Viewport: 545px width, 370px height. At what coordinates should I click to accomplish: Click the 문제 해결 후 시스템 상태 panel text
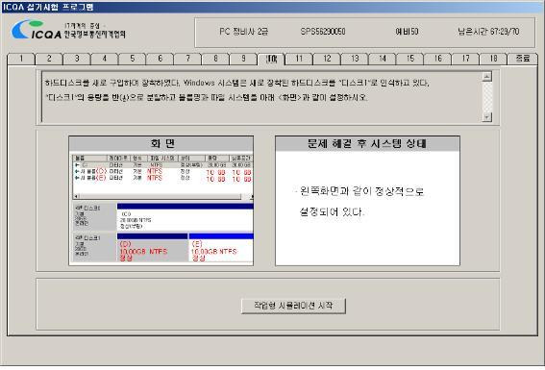[x=361, y=202]
